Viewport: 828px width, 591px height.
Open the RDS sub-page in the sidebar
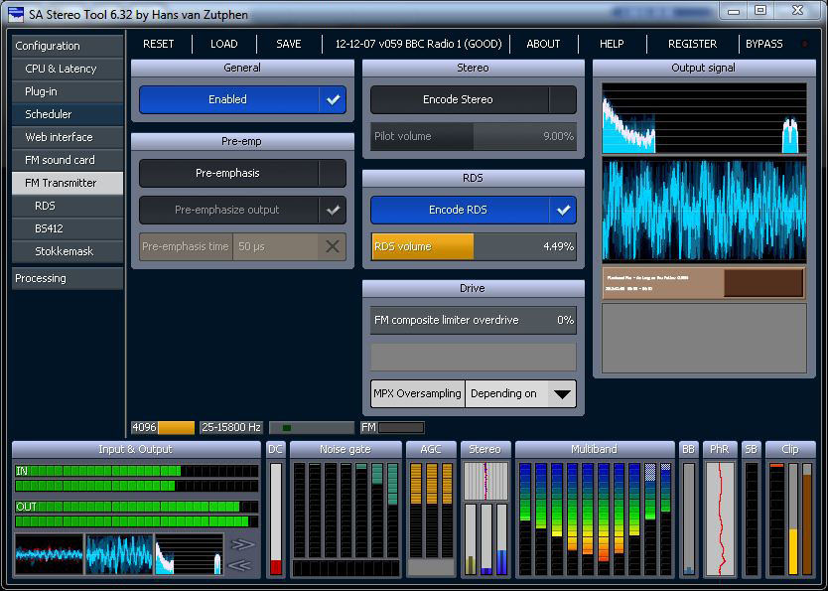[68, 206]
